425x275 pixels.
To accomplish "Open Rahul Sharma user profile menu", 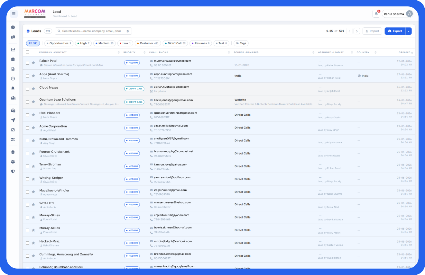I will (398, 14).
